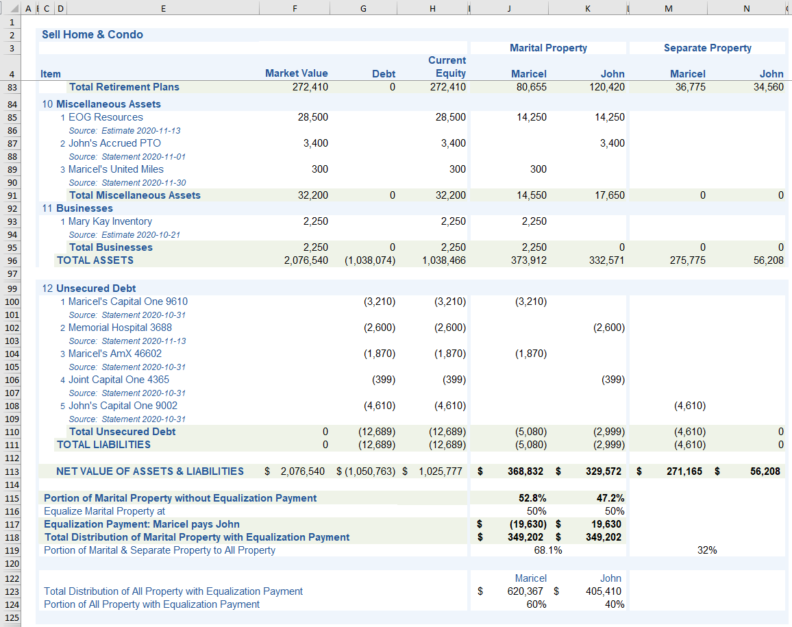Select the EOG Resources item cell
The image size is (792, 627).
pyautogui.click(x=106, y=117)
